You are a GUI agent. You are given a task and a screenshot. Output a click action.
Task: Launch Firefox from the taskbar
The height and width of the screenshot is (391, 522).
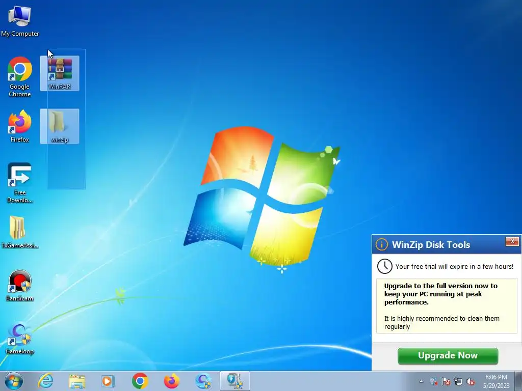point(171,381)
